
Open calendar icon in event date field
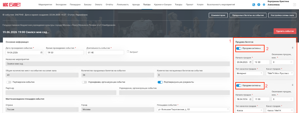[x=41, y=52]
